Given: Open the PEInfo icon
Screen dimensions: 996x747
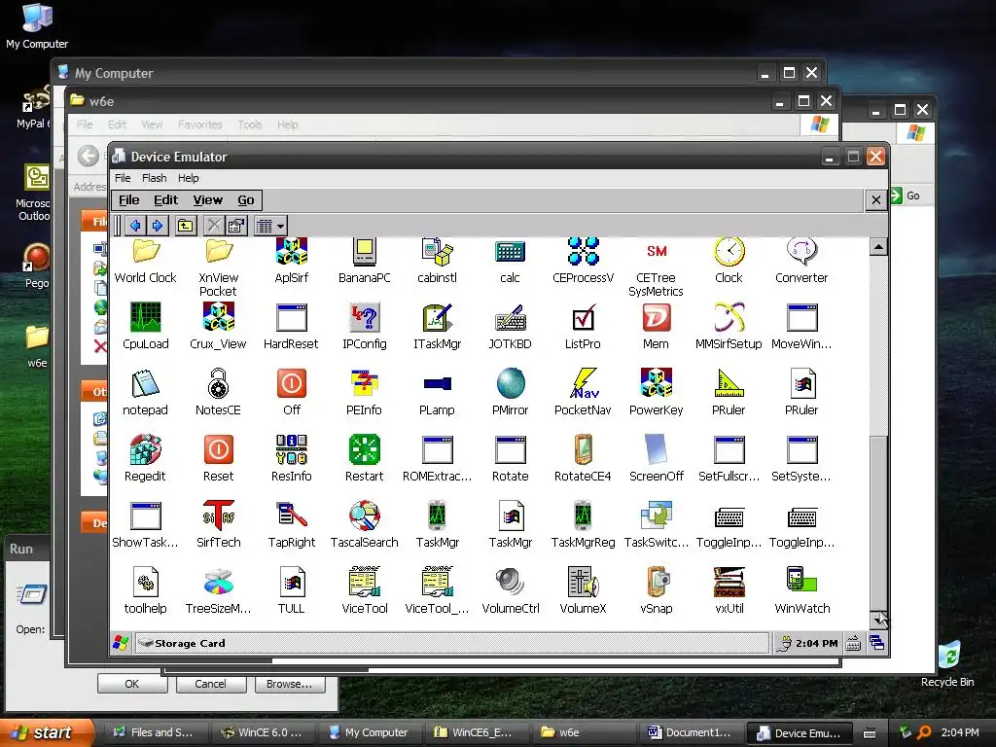Looking at the screenshot, I should [x=364, y=383].
